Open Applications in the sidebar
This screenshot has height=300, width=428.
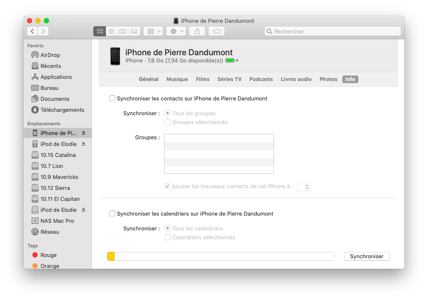tap(57, 77)
